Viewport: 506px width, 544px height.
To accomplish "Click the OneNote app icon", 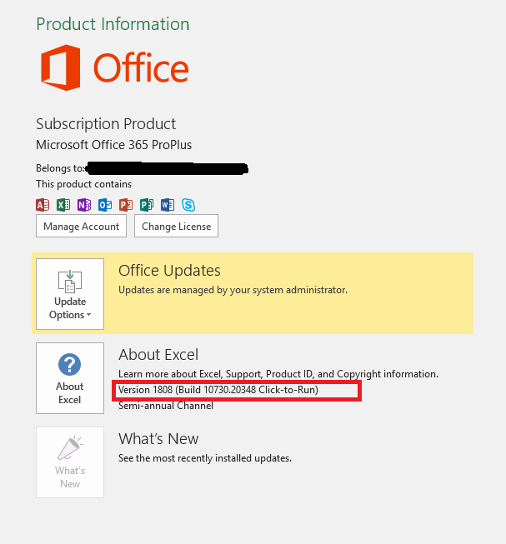I will point(84,205).
